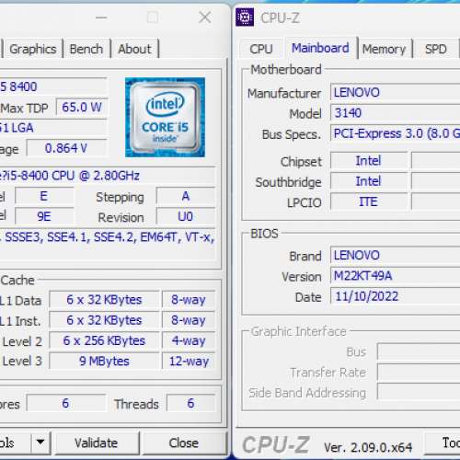Click the Max TDP value 65.0 W
The height and width of the screenshot is (460, 460).
[82, 108]
